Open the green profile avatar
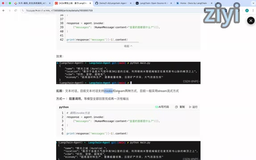 click(247, 11)
